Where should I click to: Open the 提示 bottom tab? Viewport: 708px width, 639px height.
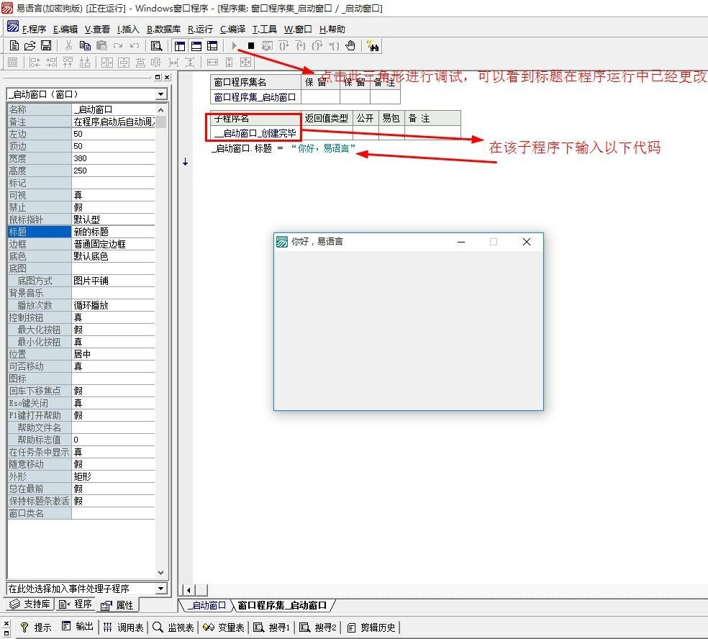click(36, 627)
